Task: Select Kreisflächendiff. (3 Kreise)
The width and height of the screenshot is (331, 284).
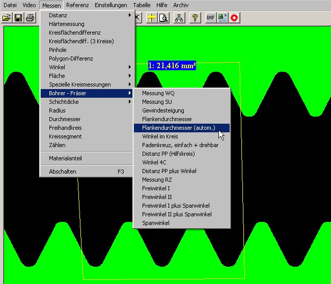Action: click(x=87, y=41)
